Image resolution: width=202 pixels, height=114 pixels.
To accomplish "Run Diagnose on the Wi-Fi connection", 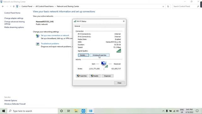I will (107, 76).
